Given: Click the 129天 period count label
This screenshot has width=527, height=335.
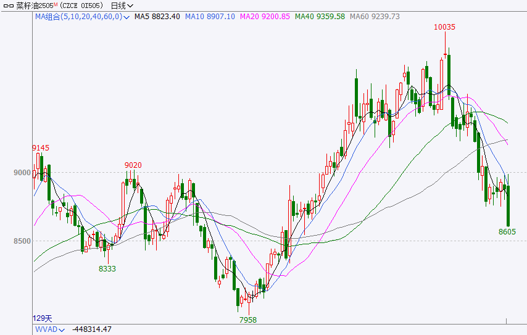Looking at the screenshot, I should pos(43,318).
